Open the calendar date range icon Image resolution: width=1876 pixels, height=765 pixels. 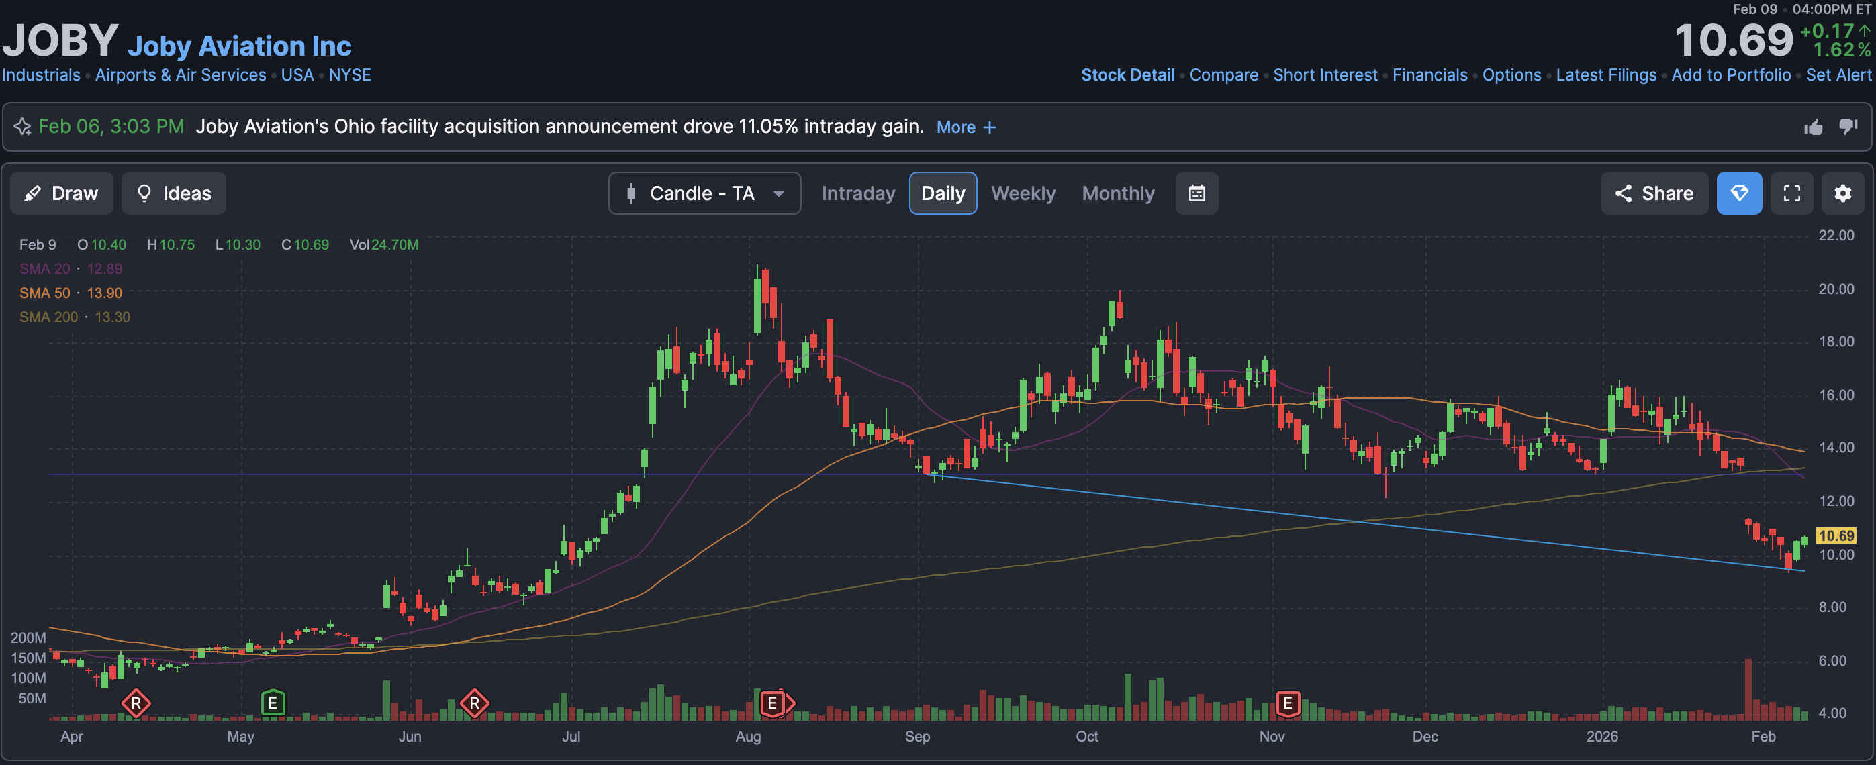pos(1197,194)
